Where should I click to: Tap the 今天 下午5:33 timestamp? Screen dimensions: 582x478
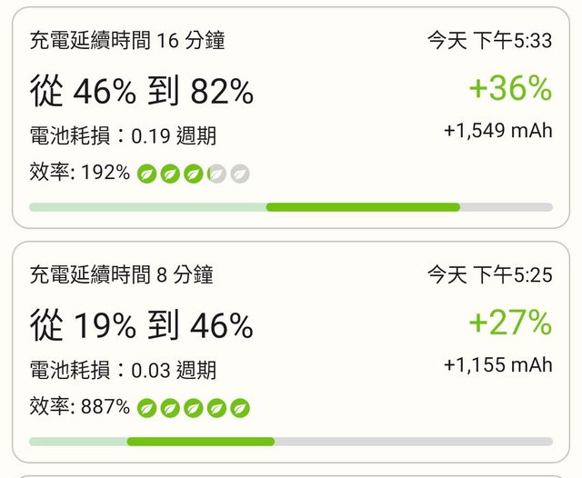490,41
